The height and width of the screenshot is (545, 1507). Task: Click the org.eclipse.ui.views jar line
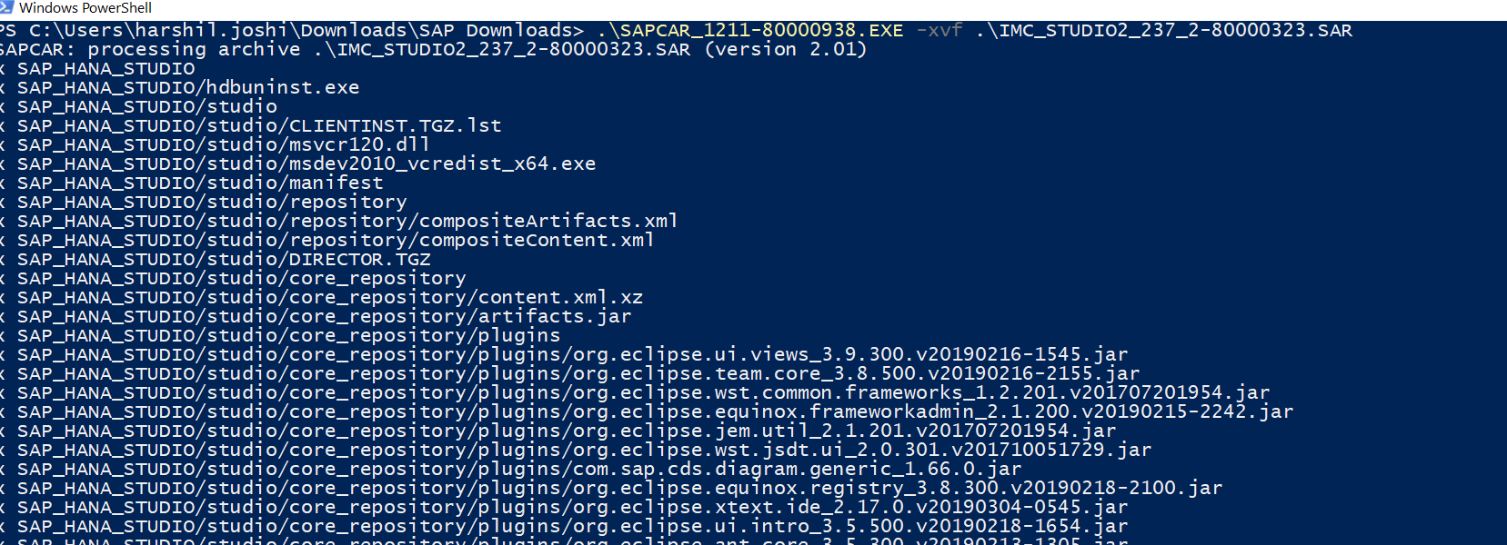click(572, 355)
